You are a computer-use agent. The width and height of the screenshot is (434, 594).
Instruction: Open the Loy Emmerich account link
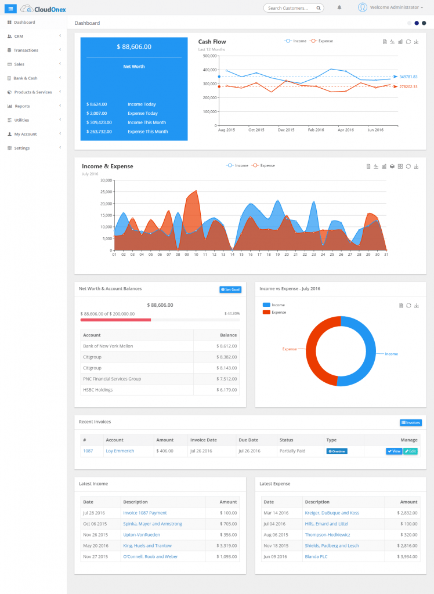coord(120,451)
